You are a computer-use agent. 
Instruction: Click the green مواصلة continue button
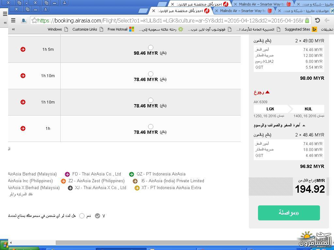[289, 213]
